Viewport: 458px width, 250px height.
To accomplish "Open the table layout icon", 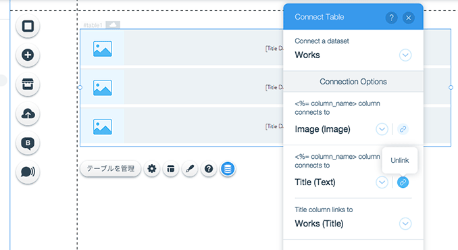I will pos(171,168).
